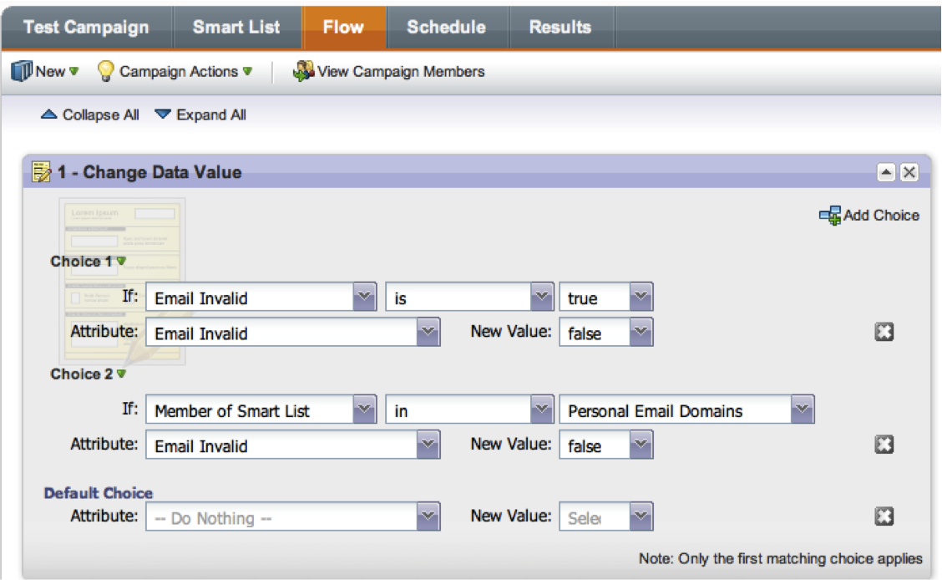Click the Campaign Actions lightbulb icon

(106, 72)
